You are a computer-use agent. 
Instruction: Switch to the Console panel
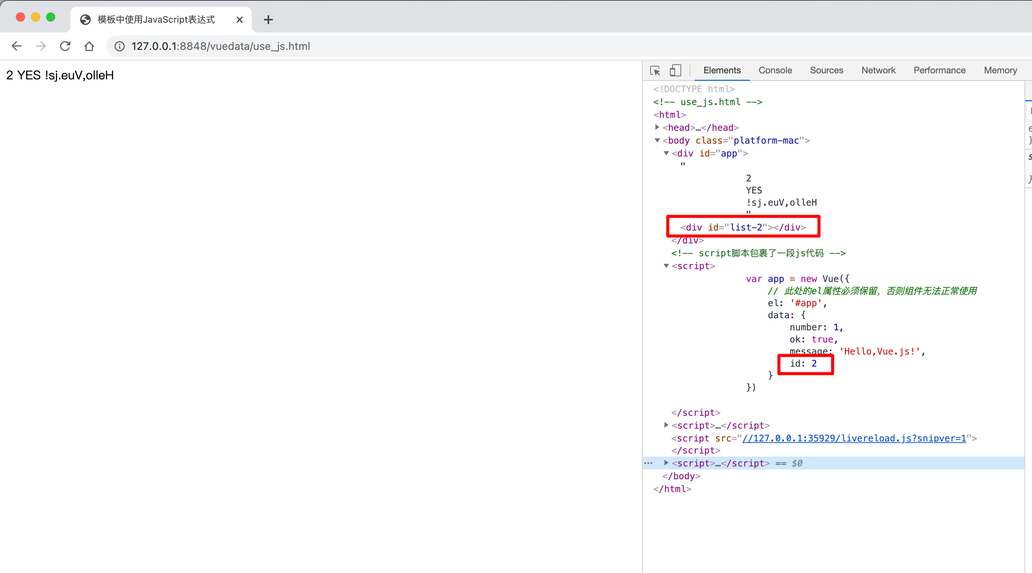coord(775,70)
